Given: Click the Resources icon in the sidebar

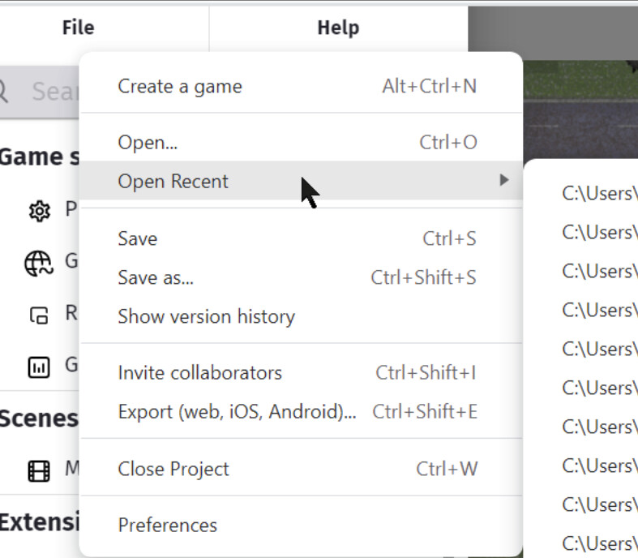Looking at the screenshot, I should click(38, 315).
